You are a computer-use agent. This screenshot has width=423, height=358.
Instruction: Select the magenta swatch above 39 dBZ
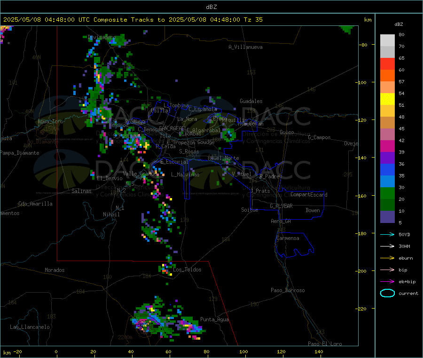point(387,146)
